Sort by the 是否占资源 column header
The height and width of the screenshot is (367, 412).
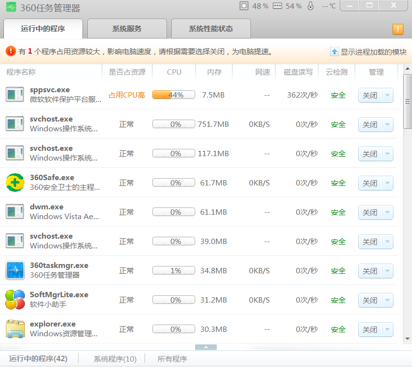[127, 72]
